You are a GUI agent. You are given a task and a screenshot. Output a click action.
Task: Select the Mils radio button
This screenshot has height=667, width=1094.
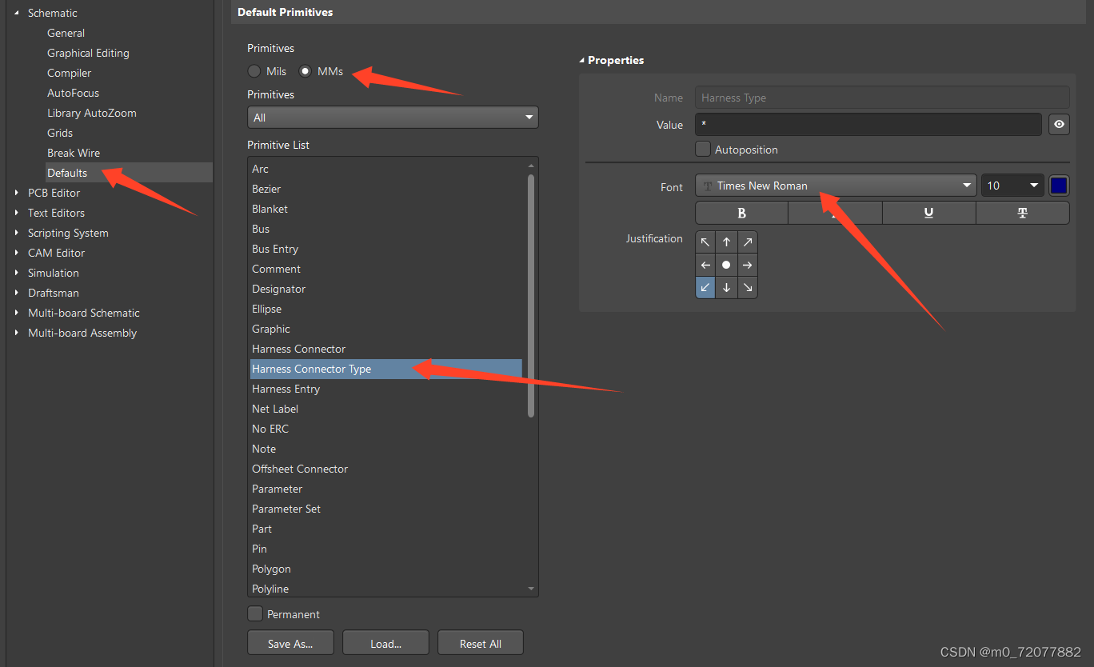tap(254, 71)
